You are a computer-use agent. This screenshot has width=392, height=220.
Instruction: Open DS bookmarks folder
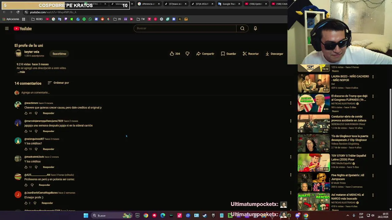click(x=117, y=19)
